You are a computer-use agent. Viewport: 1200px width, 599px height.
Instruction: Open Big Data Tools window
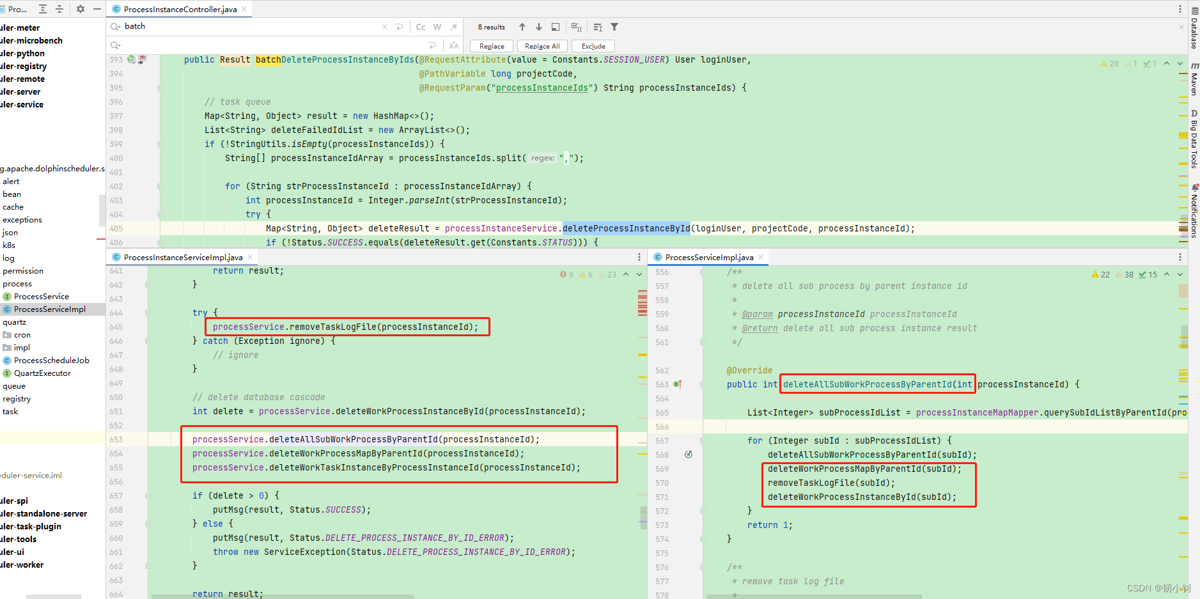click(x=1194, y=139)
